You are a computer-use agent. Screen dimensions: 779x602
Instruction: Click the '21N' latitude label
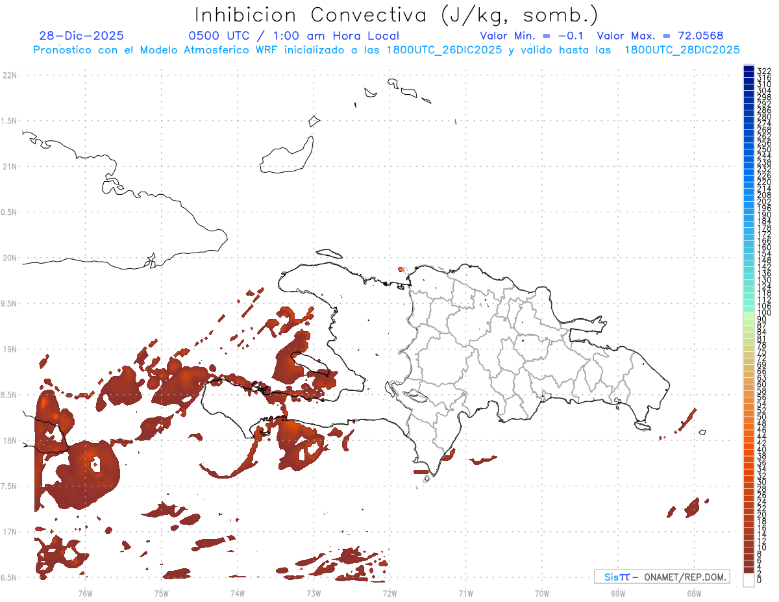tap(10, 167)
